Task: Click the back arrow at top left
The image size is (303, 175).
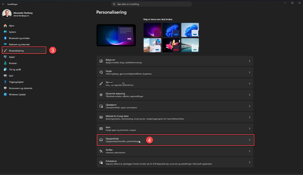Action: click(3, 4)
